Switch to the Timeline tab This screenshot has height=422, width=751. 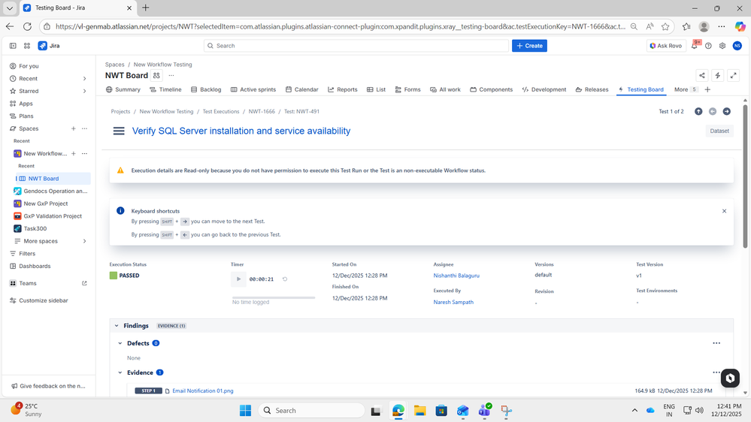(x=165, y=89)
